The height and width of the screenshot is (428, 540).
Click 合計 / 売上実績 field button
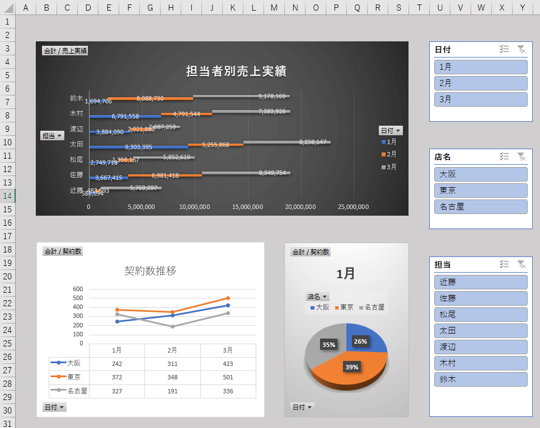point(65,51)
